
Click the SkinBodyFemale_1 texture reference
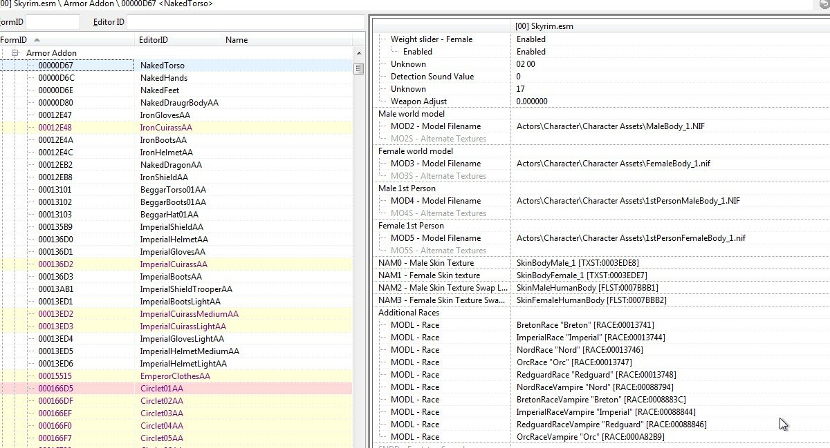pyautogui.click(x=582, y=275)
